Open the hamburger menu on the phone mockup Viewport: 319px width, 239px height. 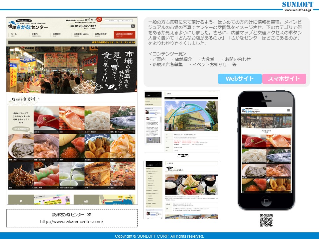288,110
